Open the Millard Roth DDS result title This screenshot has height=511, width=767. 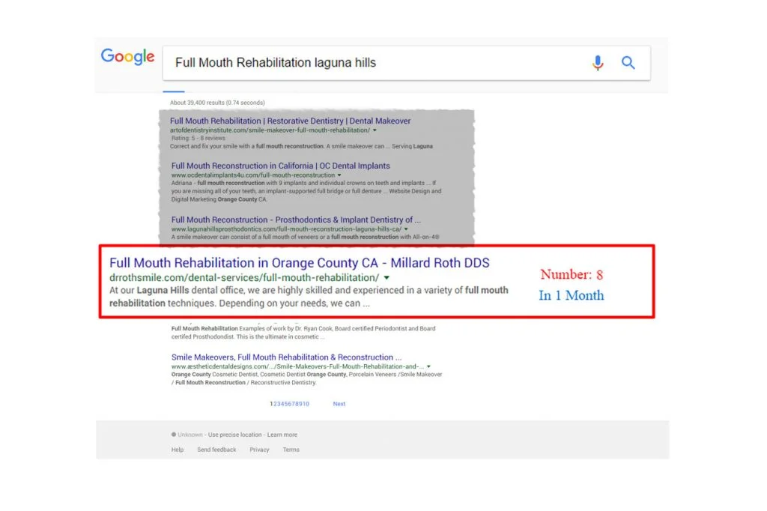coord(300,263)
